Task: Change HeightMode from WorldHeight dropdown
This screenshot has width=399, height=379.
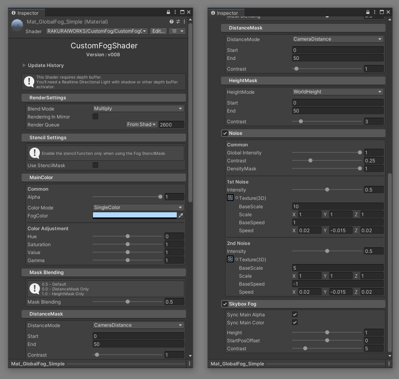Action: (x=338, y=92)
